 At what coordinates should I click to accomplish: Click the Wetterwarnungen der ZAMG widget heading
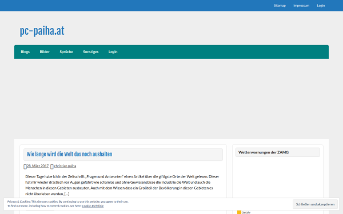264,152
